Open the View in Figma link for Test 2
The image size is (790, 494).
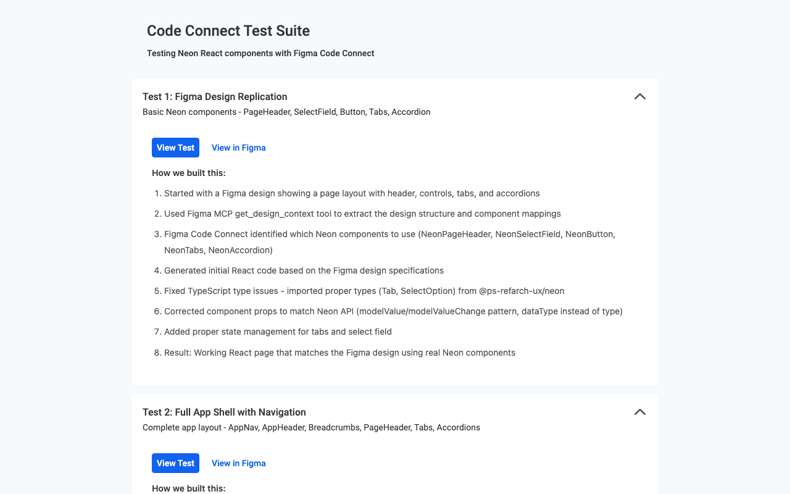[238, 463]
